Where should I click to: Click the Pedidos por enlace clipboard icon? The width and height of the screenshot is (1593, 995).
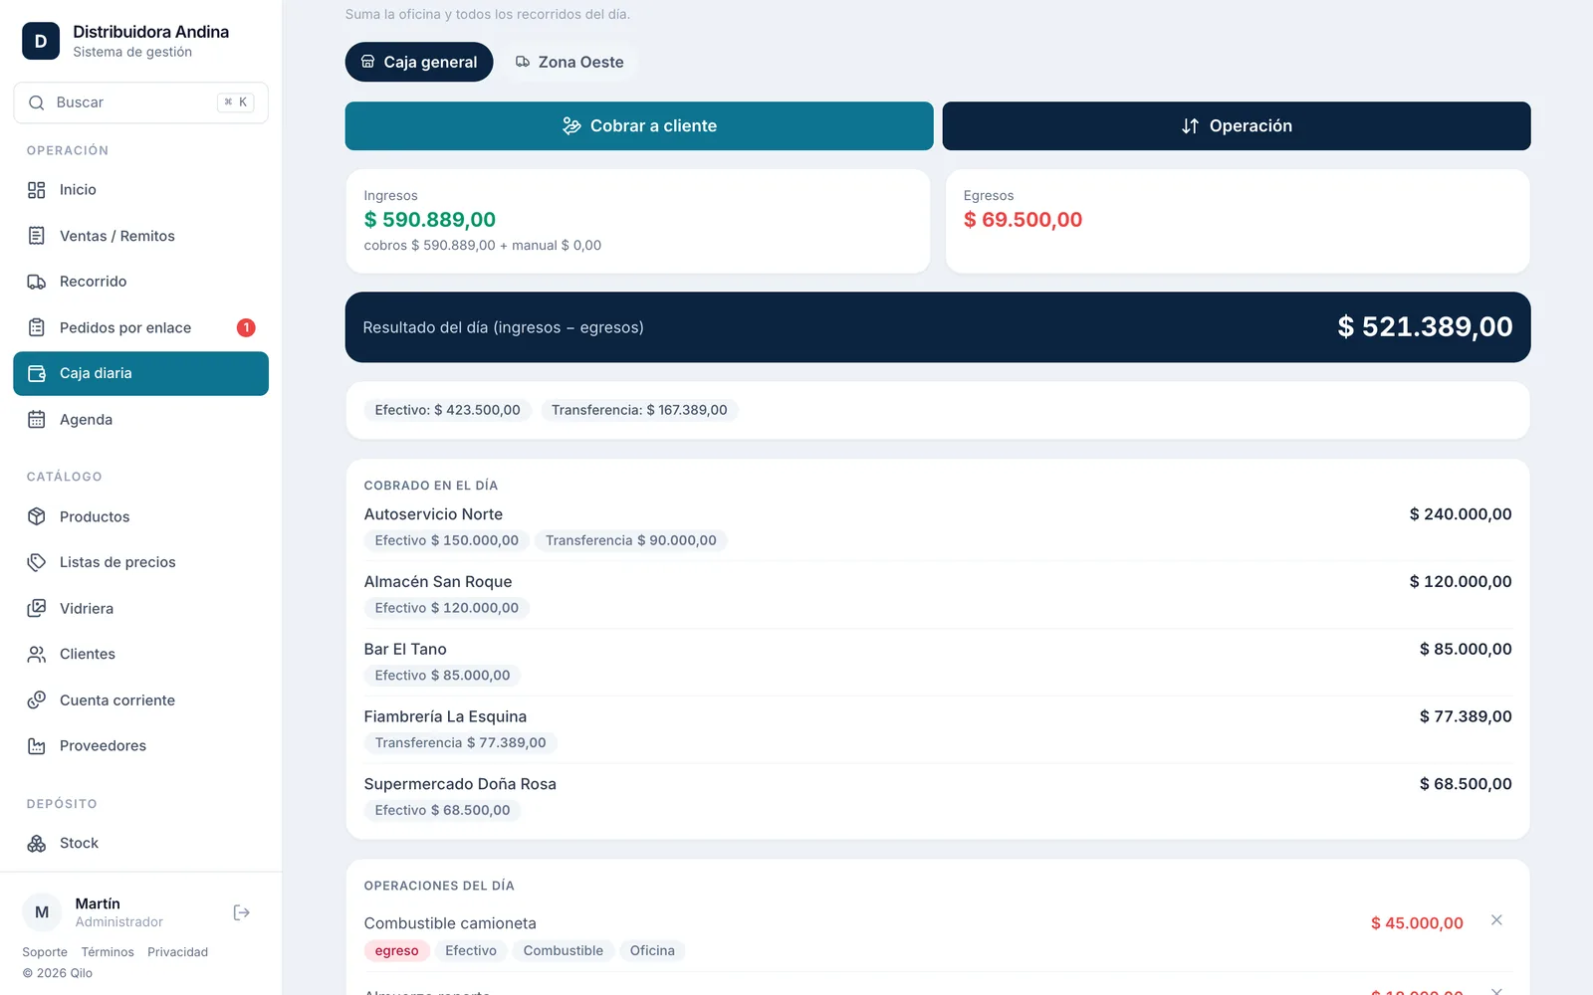[x=37, y=327]
